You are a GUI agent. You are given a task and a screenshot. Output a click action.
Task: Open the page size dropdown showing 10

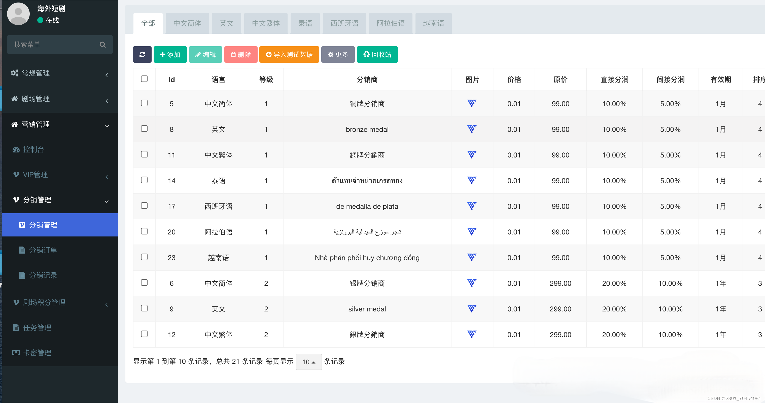click(x=308, y=362)
